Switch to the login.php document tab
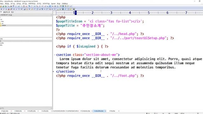The image size is (203, 114). [x=5, y=111]
